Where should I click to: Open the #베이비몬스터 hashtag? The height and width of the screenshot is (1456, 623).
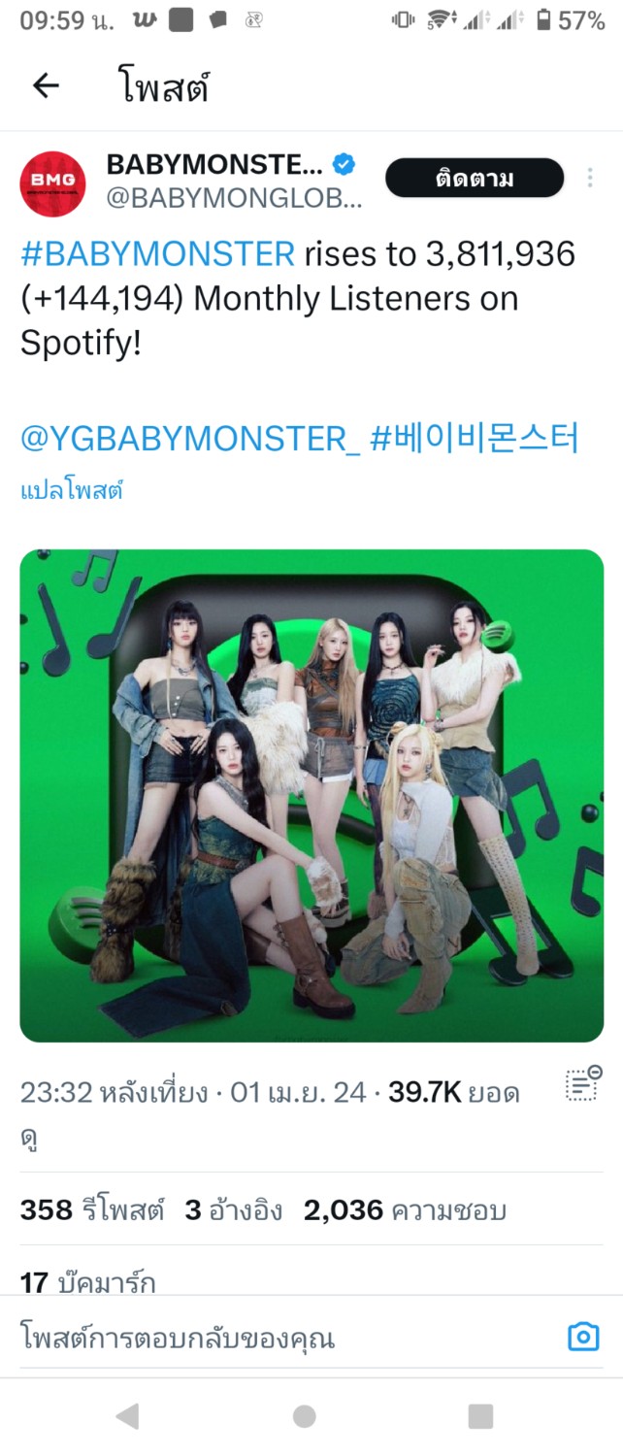(x=475, y=438)
